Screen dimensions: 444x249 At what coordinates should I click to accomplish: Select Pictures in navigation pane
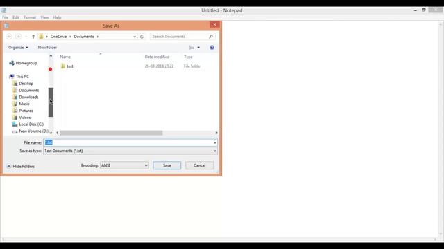click(23, 111)
